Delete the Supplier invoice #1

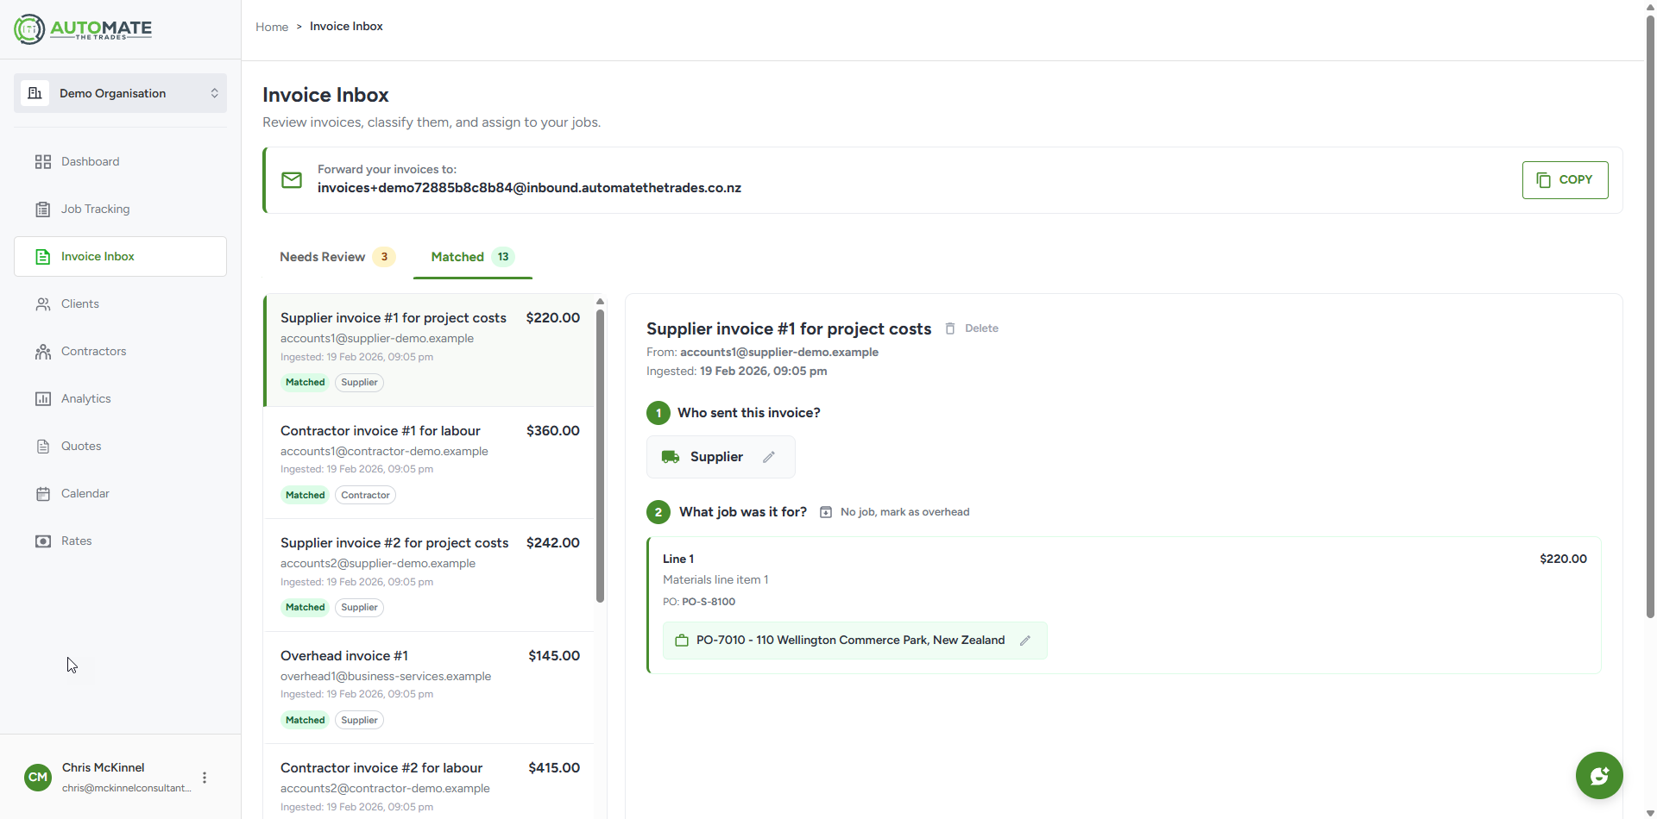coord(972,328)
